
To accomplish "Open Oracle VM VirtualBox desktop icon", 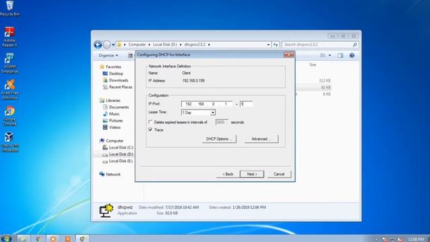I will [x=9, y=142].
